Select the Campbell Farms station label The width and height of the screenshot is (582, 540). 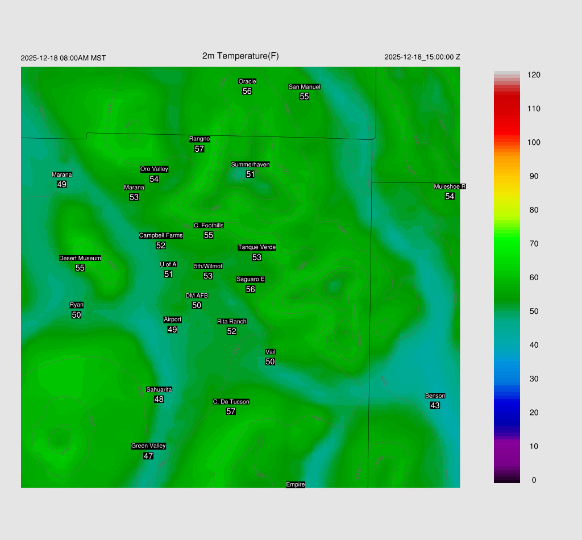(x=161, y=235)
